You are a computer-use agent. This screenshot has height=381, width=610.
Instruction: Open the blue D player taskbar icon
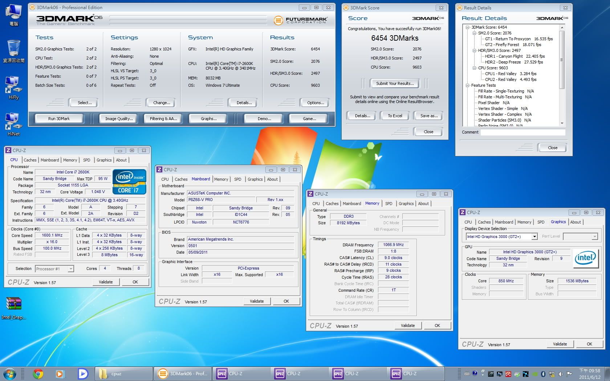(83, 373)
